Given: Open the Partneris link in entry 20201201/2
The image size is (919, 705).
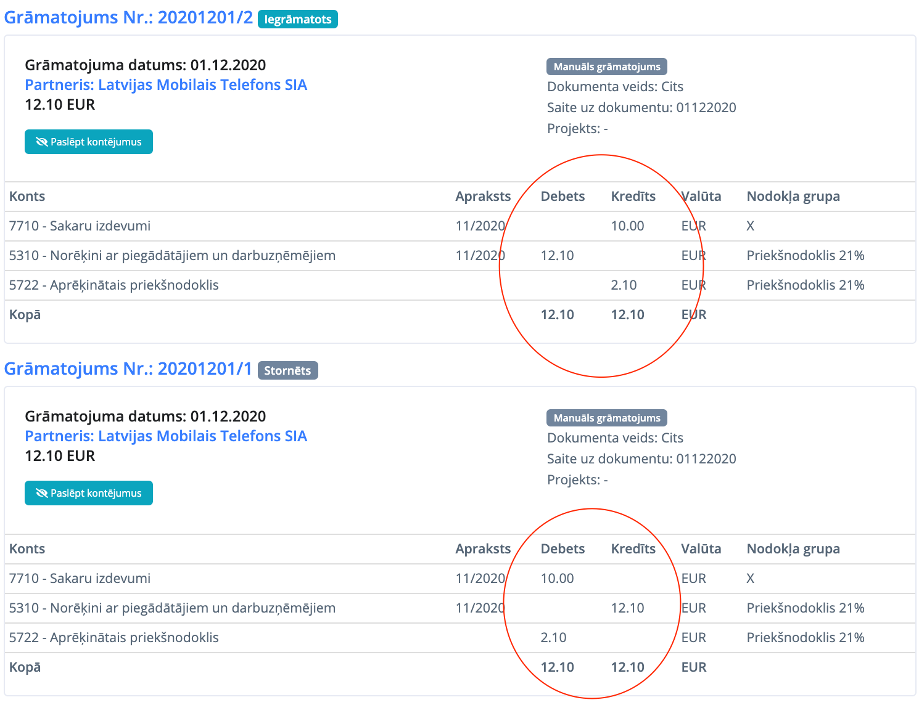Looking at the screenshot, I should [x=166, y=85].
